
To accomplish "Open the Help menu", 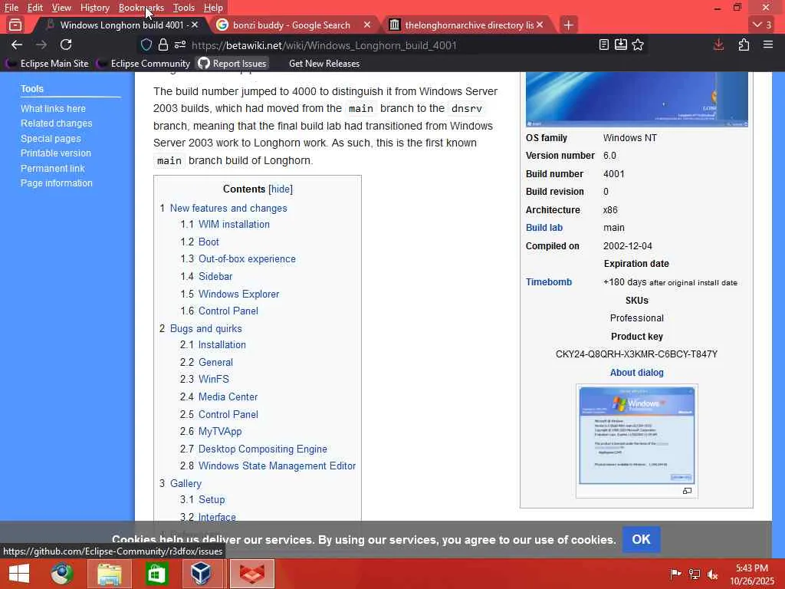I will click(213, 8).
